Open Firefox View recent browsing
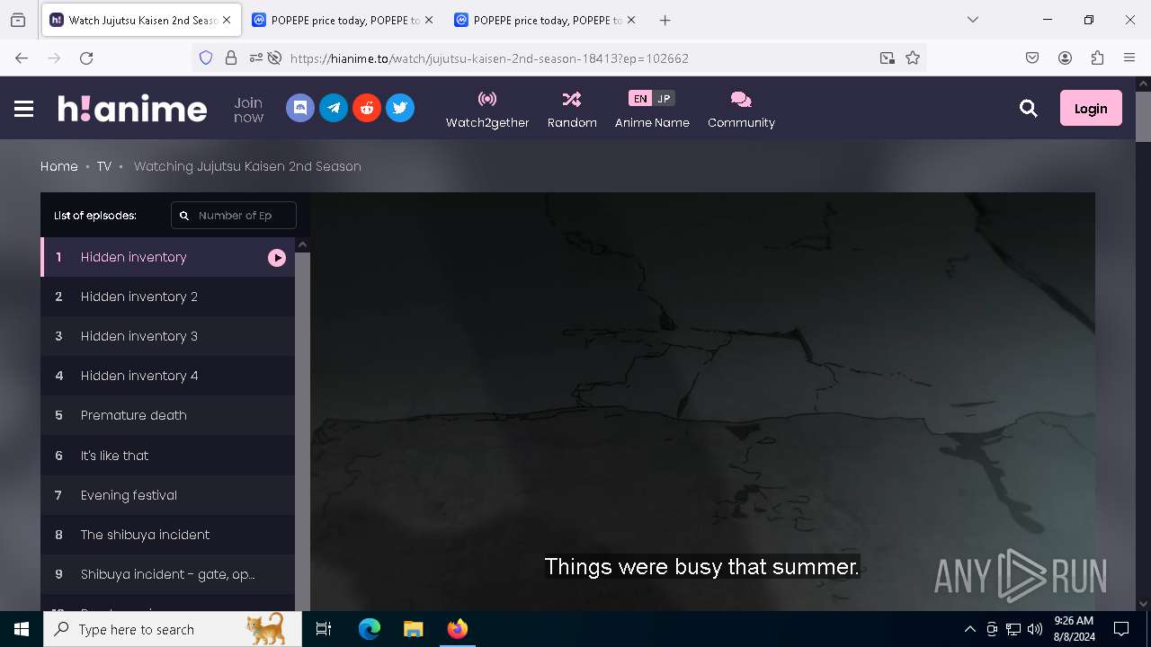This screenshot has height=647, width=1151. (x=18, y=20)
